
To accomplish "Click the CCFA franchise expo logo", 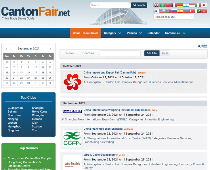I will [72, 138].
